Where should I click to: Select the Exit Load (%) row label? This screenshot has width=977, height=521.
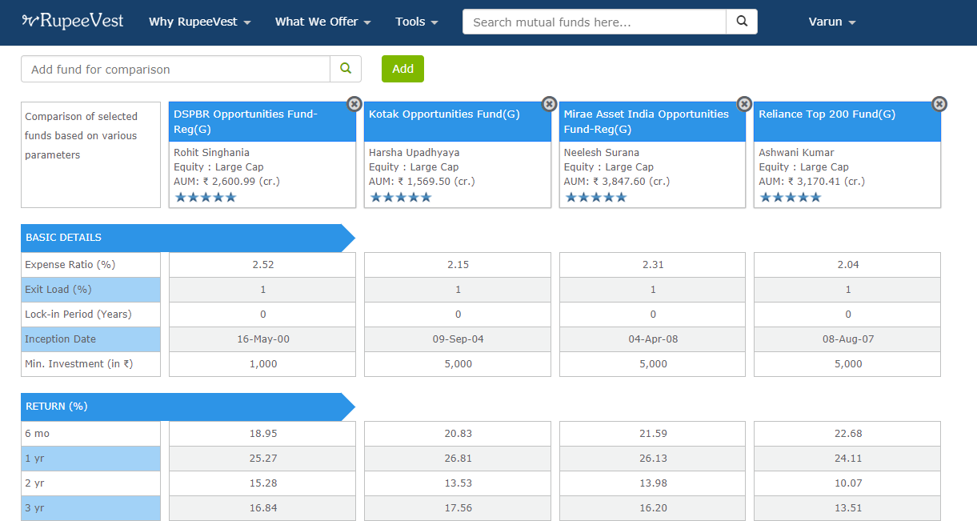[90, 289]
